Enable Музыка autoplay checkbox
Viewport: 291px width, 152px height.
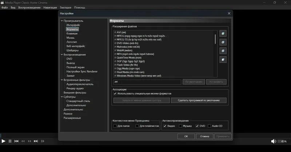180,126
